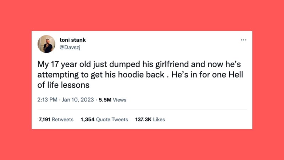The image size is (284, 160).
Task: Click toni stank's round profile avatar
Action: tap(47, 44)
